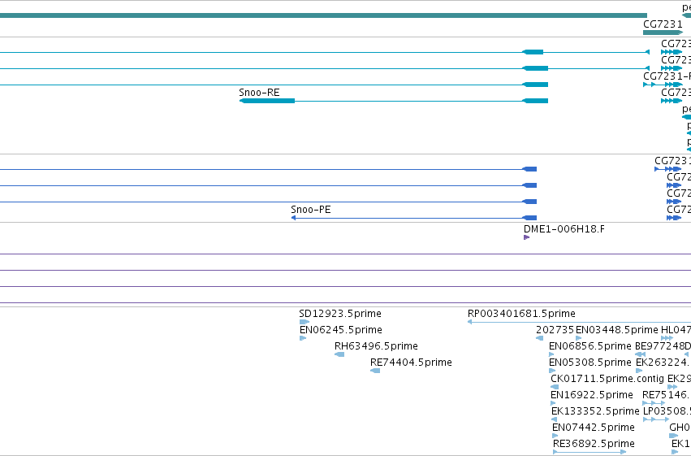
Task: Open the EK133352.5prime label
Action: [x=595, y=411]
